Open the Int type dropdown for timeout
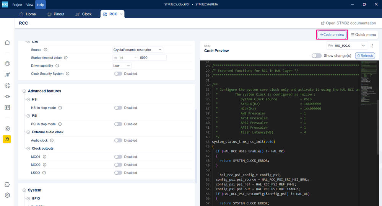 coord(125,58)
